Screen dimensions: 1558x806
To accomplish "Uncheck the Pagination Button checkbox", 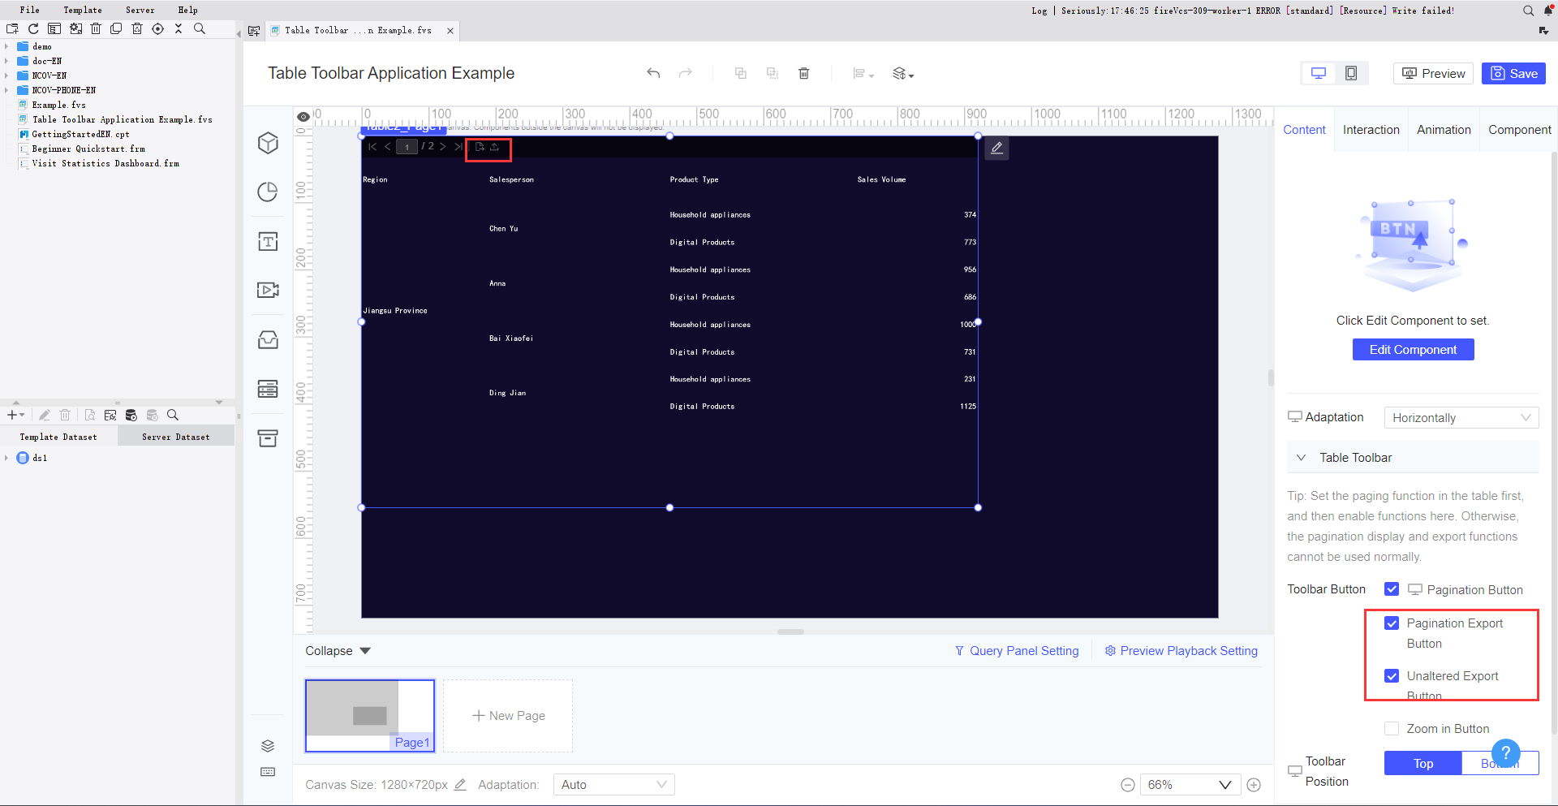I will point(1392,589).
